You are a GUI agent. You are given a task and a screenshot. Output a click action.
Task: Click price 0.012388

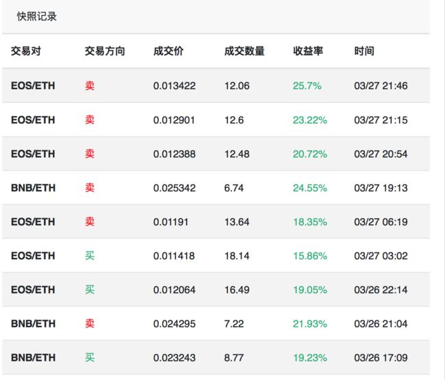click(175, 154)
